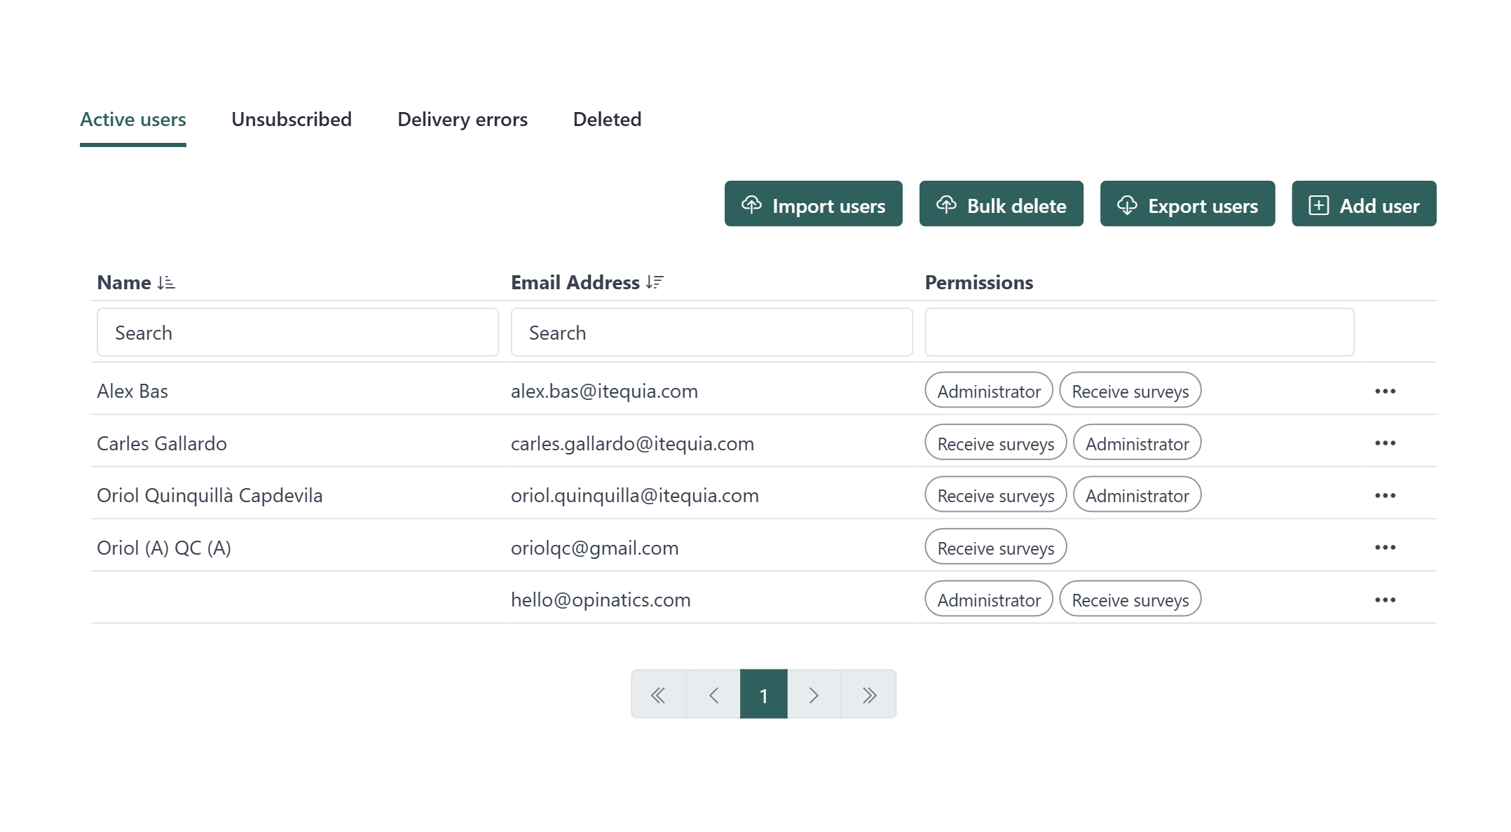The image size is (1511, 832).
Task: Open more options for hello@opinatics.com row
Action: click(1385, 599)
